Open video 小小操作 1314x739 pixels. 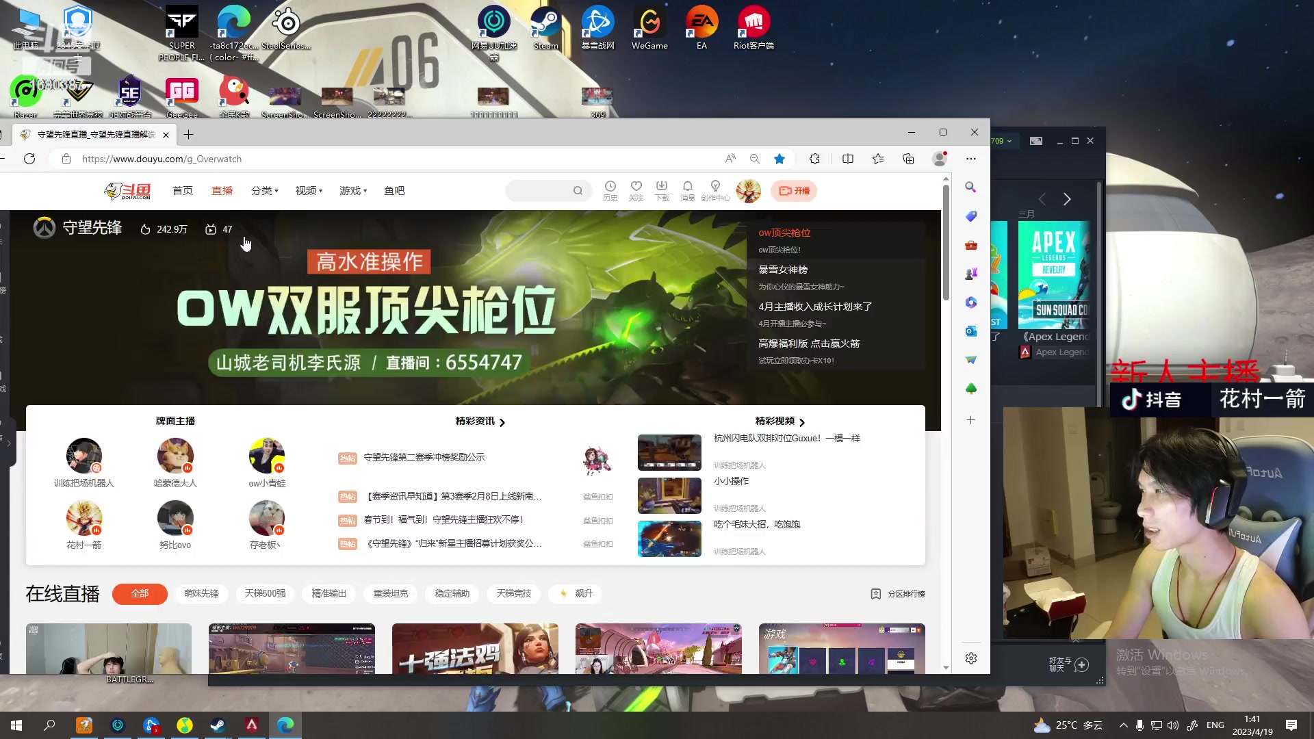pyautogui.click(x=731, y=481)
